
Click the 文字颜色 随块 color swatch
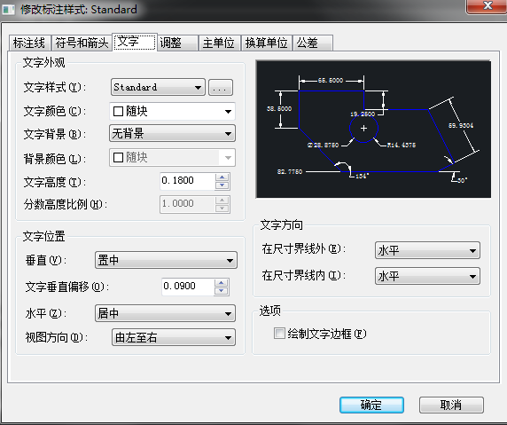[118, 111]
